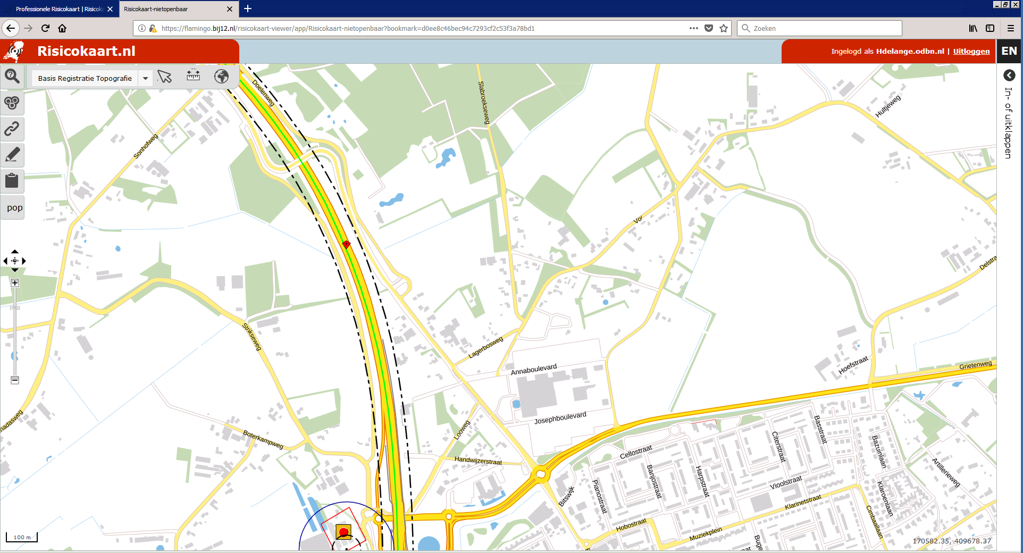Click the Uitloggen link
This screenshot has height=553, width=1023.
coord(971,52)
